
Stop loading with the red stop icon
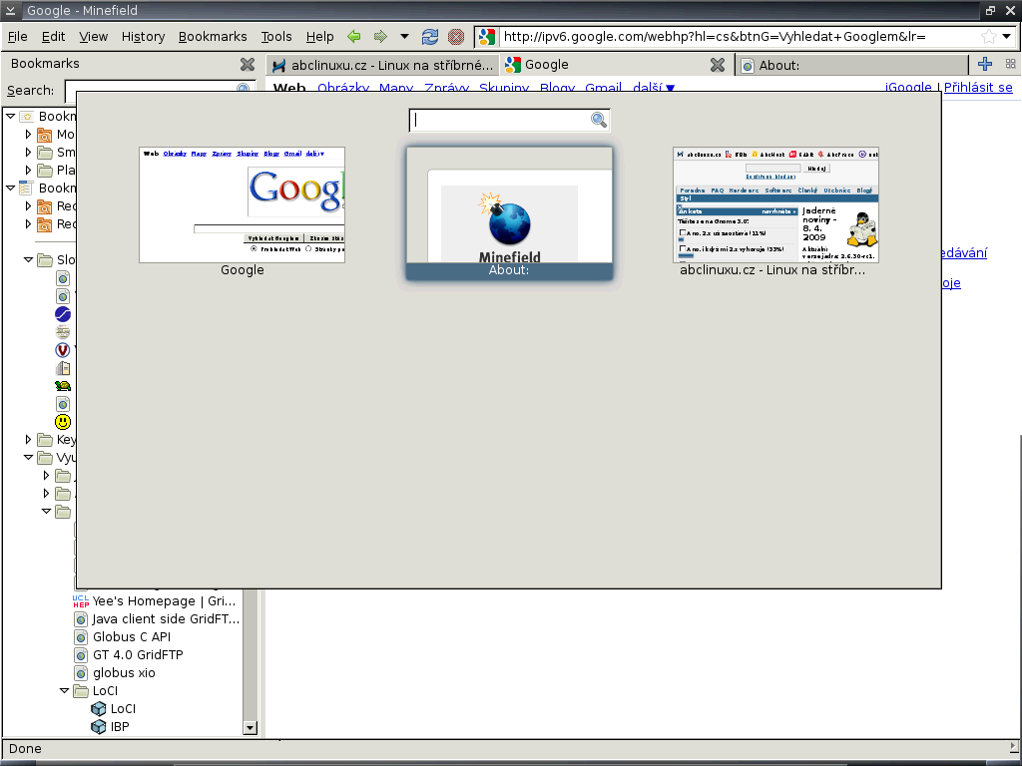[x=456, y=37]
